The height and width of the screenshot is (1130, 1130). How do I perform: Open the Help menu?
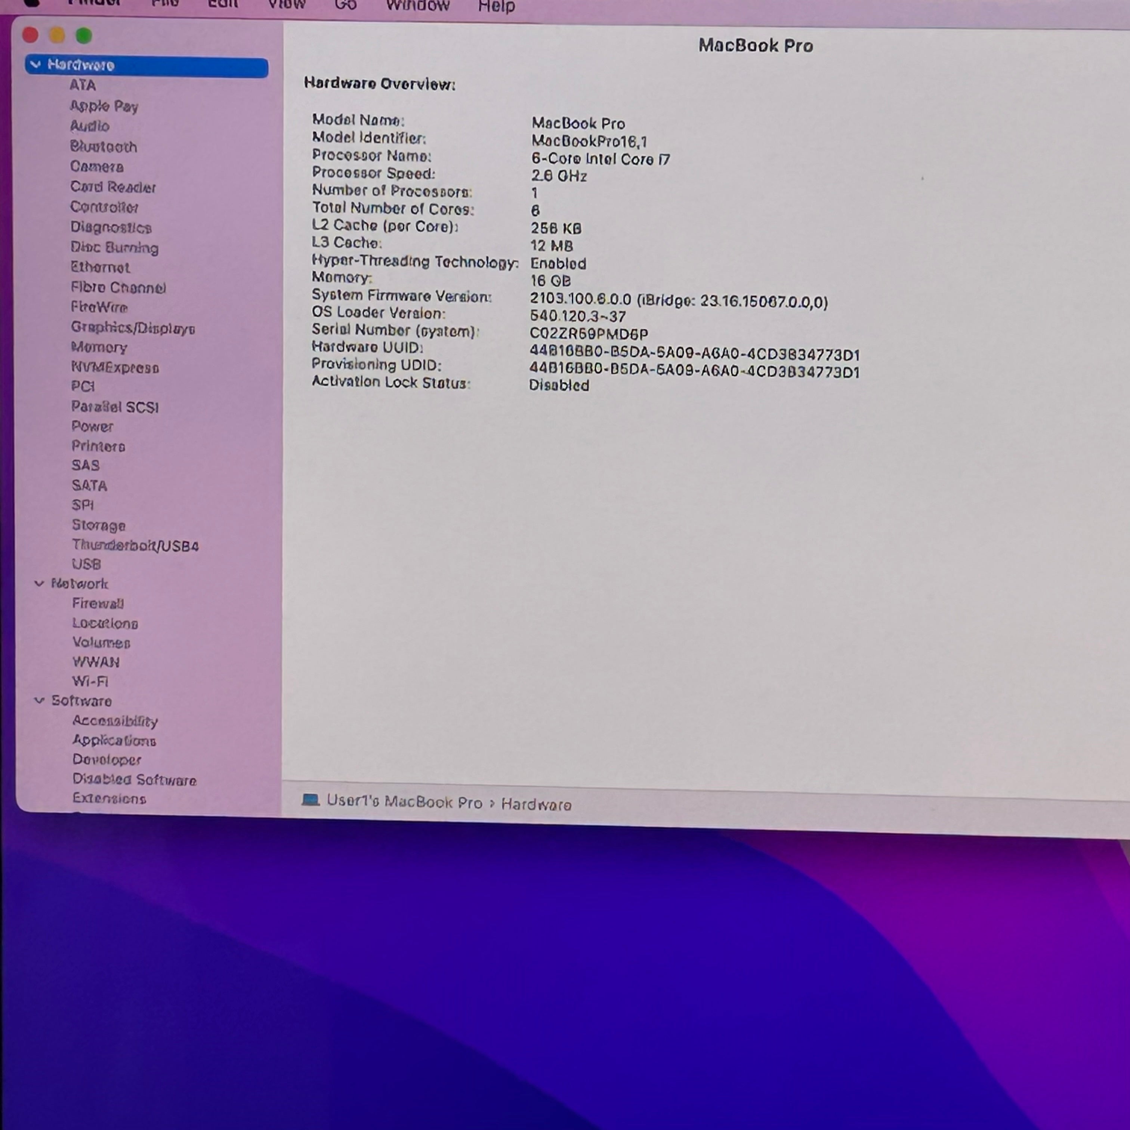coord(496,6)
